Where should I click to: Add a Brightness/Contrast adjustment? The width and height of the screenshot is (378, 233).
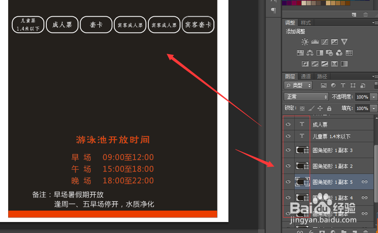pos(305,42)
